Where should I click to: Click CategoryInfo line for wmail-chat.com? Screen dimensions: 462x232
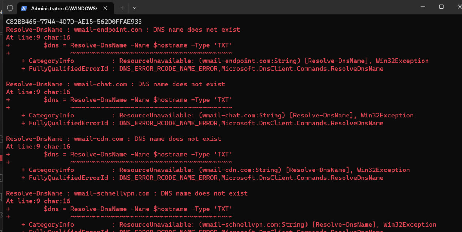pyautogui.click(x=217, y=115)
